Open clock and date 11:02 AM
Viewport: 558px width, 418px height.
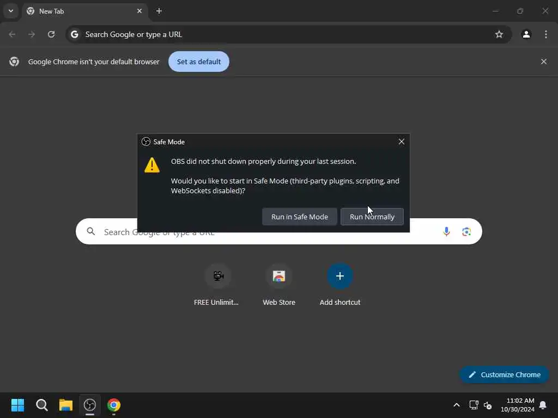click(517, 405)
